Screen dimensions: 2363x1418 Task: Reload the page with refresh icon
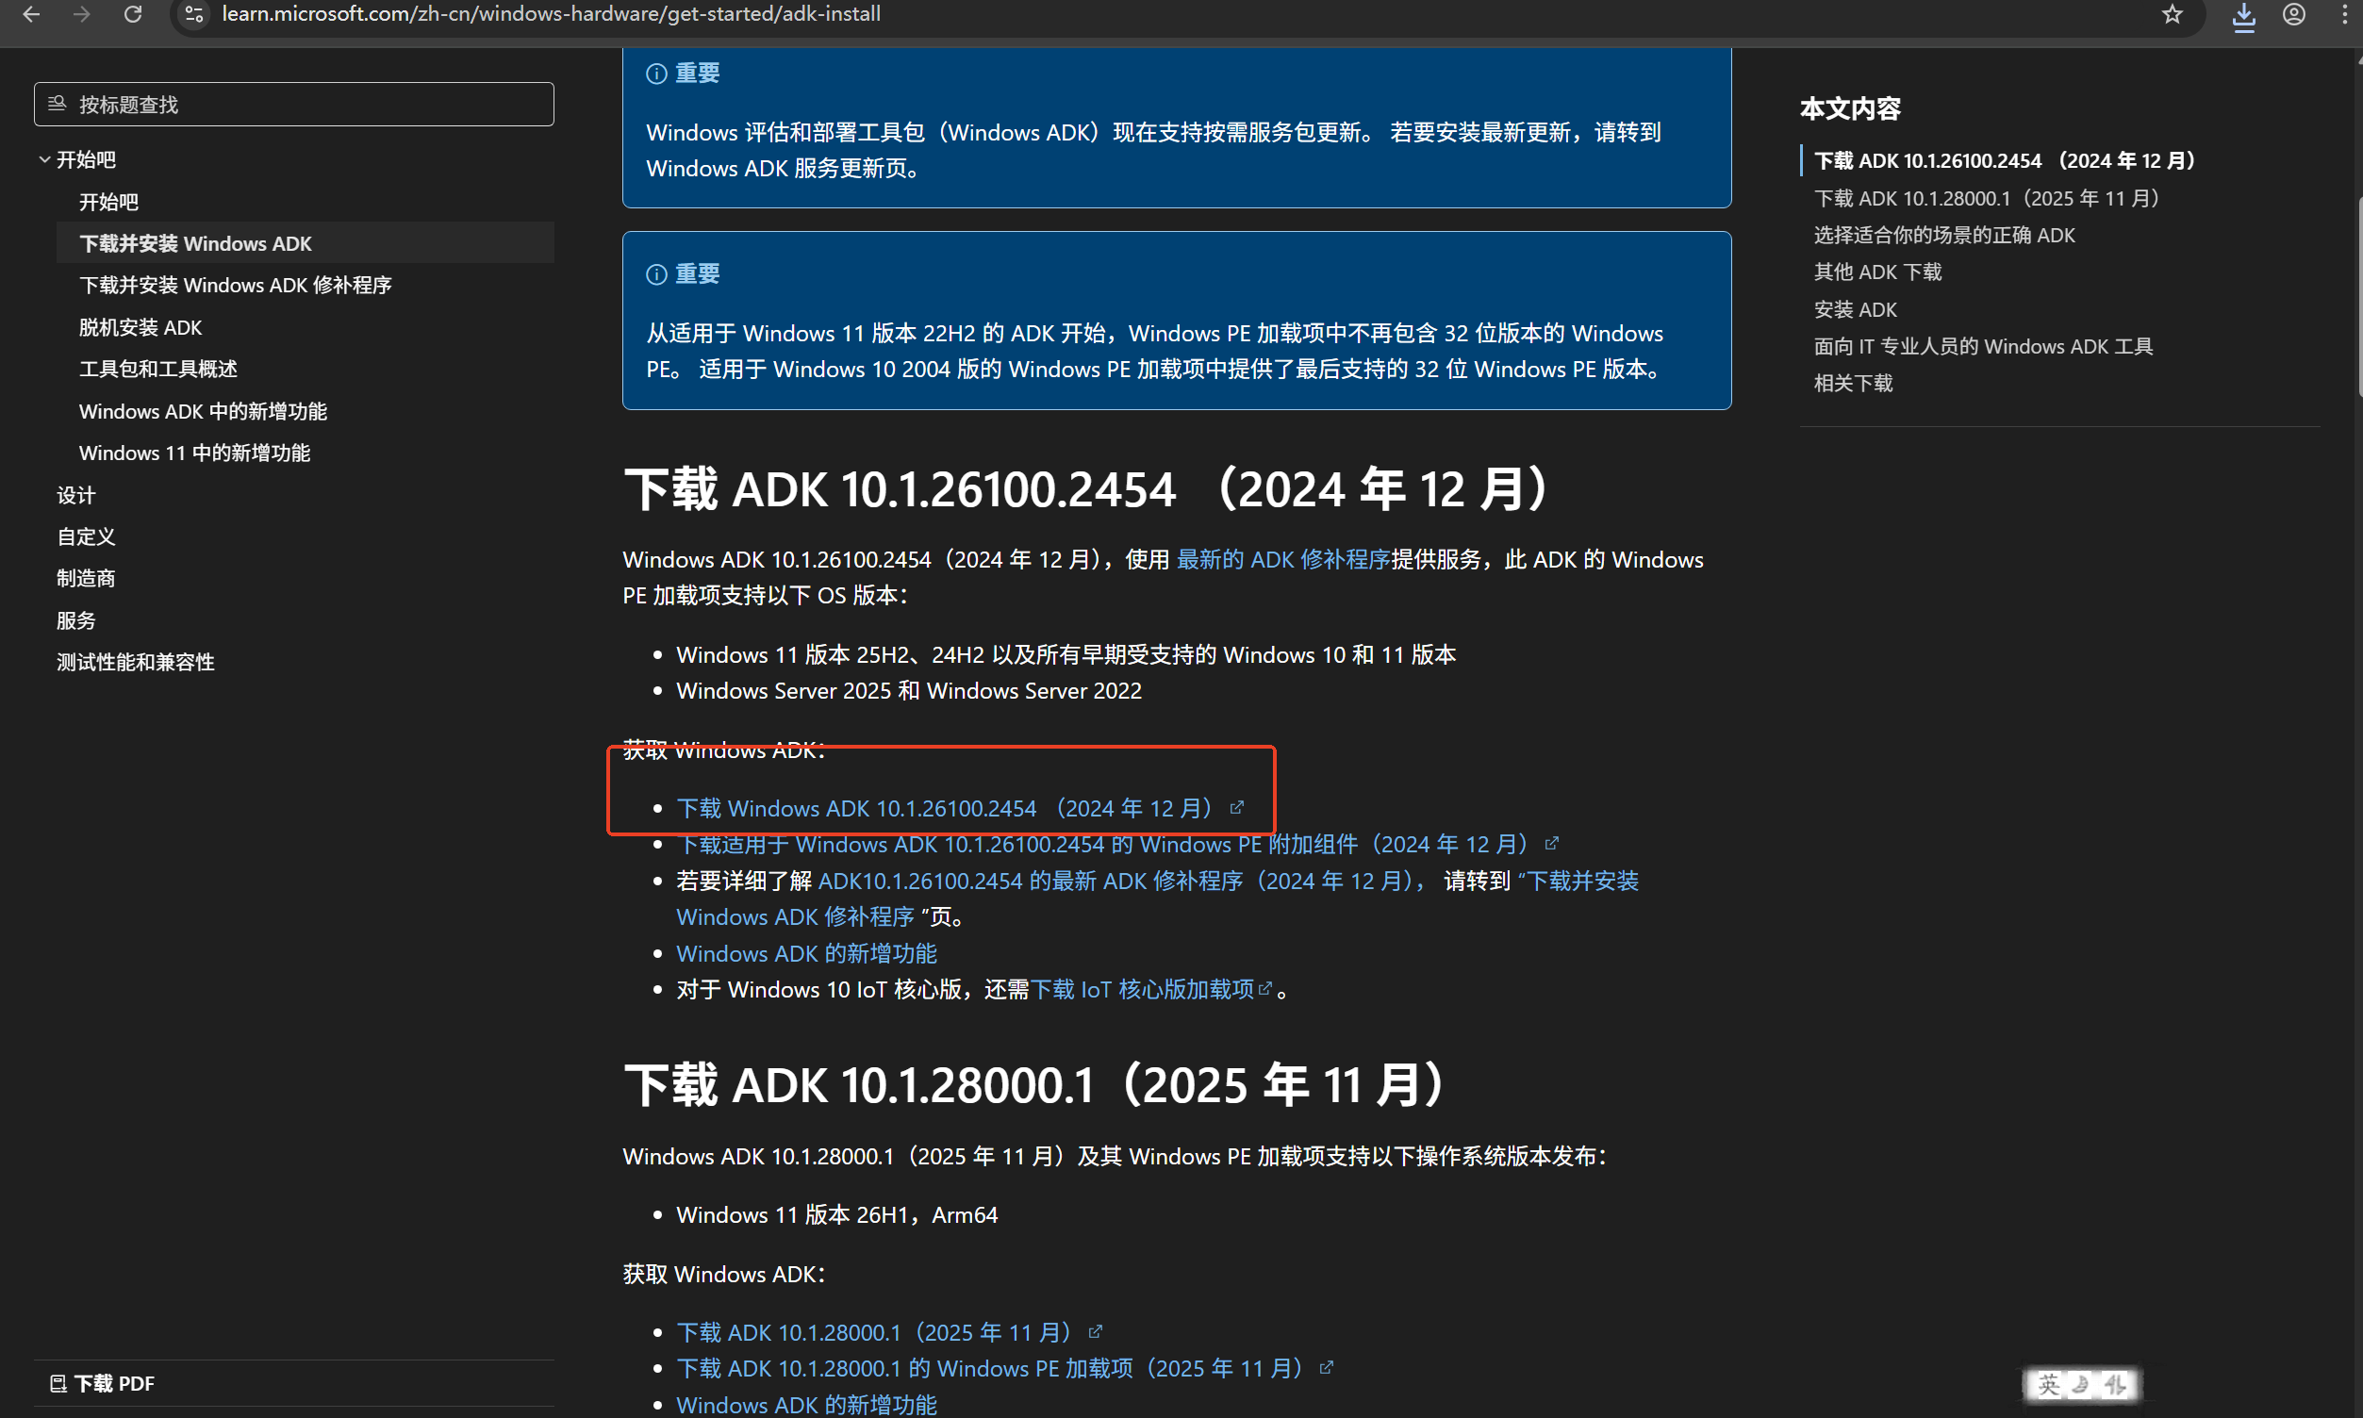coord(133,14)
